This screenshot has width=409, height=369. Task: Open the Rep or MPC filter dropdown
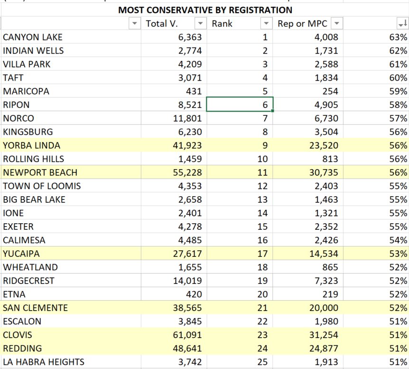coord(337,23)
